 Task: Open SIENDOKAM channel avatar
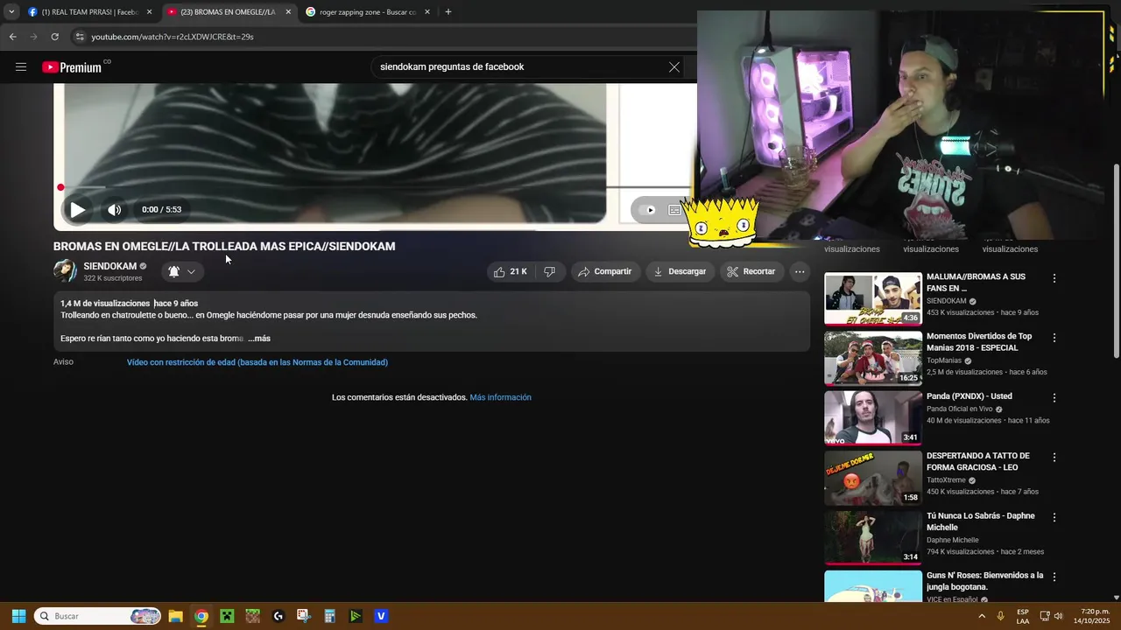pyautogui.click(x=65, y=271)
